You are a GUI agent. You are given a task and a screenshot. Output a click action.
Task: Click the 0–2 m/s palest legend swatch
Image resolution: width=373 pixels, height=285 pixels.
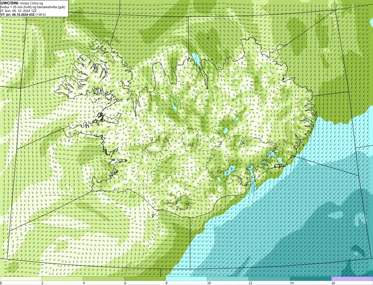[21, 279]
